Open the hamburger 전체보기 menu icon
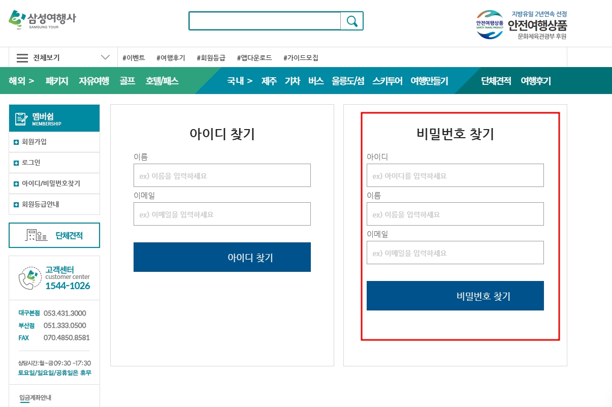The height and width of the screenshot is (407, 612). (22, 58)
